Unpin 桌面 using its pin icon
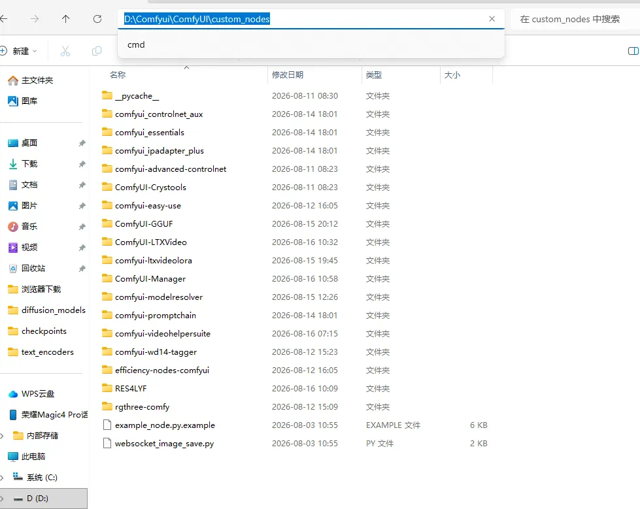The width and height of the screenshot is (640, 509). (82, 143)
